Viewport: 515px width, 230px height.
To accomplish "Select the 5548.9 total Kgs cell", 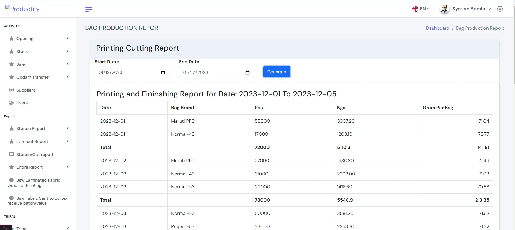I will [376, 200].
